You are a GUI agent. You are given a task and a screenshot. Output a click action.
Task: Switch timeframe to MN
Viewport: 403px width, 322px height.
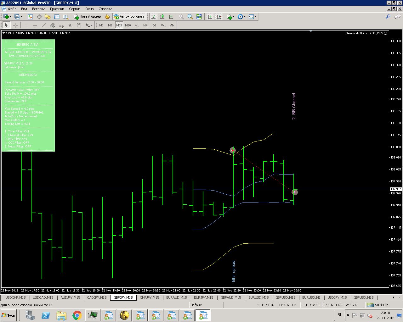point(172,25)
